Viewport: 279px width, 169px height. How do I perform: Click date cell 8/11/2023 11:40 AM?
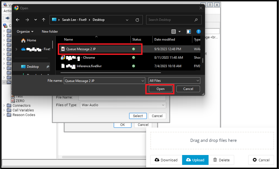point(168,58)
